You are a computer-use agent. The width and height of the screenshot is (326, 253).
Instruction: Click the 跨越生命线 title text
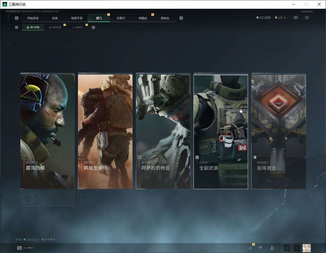(x=96, y=168)
